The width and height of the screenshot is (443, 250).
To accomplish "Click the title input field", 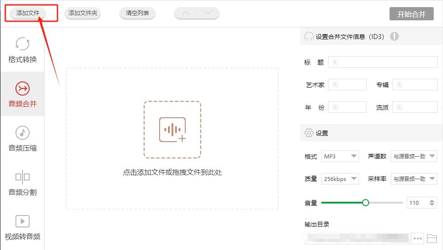I will pos(382,62).
